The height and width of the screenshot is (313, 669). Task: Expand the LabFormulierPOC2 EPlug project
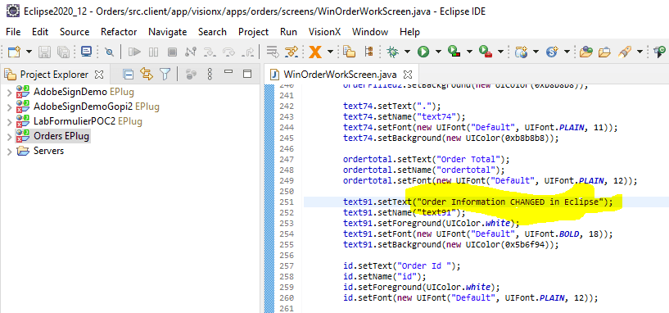point(9,122)
